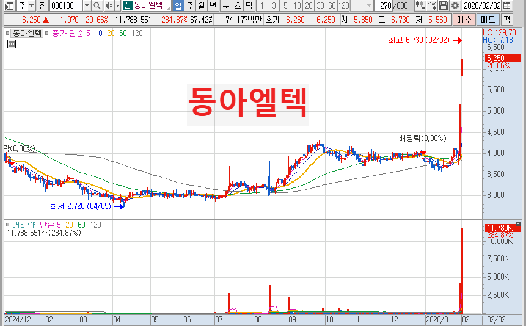Select the 년 yearly chart tab
The height and width of the screenshot is (326, 526).
pos(213,5)
